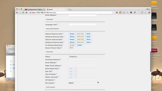Click the orange square extension icon
The height and width of the screenshot is (91, 162).
pos(120,12)
